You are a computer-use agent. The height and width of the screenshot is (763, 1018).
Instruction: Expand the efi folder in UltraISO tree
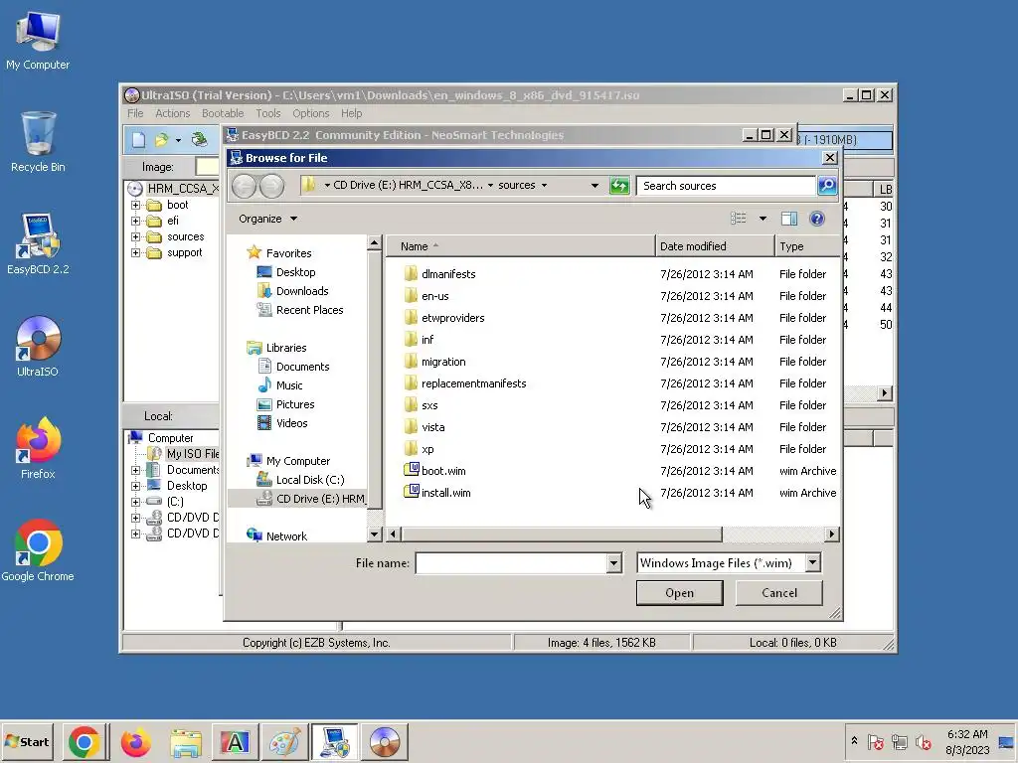[135, 221]
